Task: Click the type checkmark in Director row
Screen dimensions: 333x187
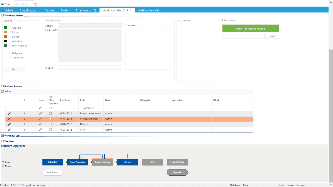Action: 40,124
